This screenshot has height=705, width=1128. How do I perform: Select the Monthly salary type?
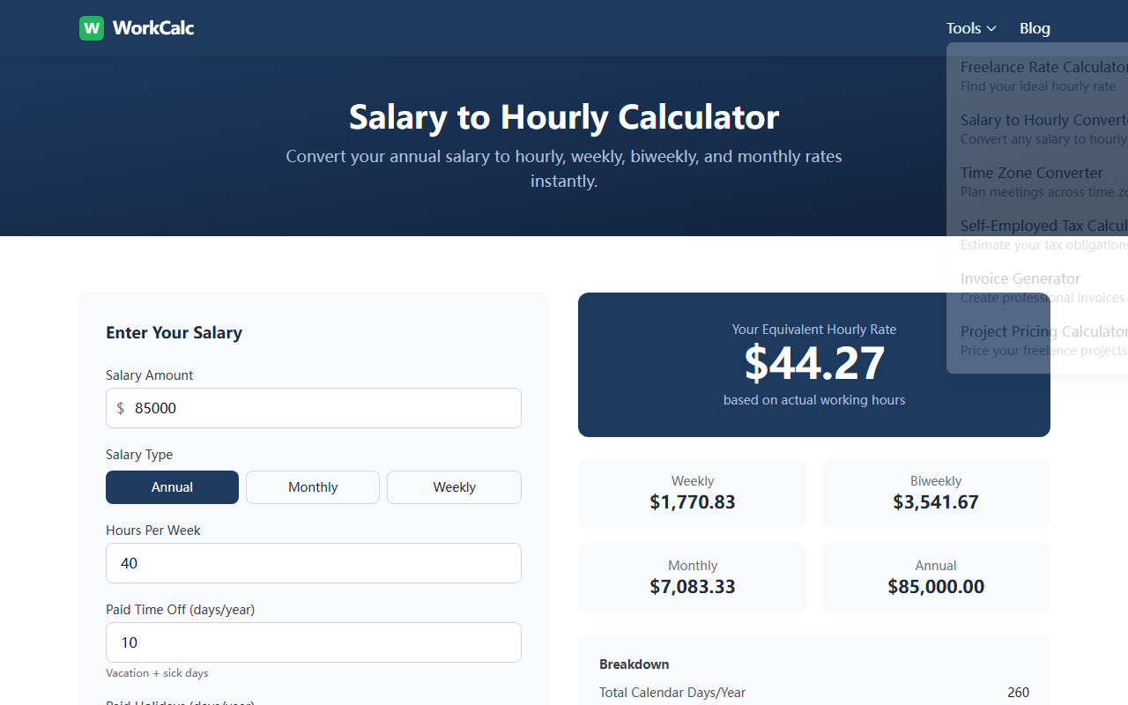(313, 487)
